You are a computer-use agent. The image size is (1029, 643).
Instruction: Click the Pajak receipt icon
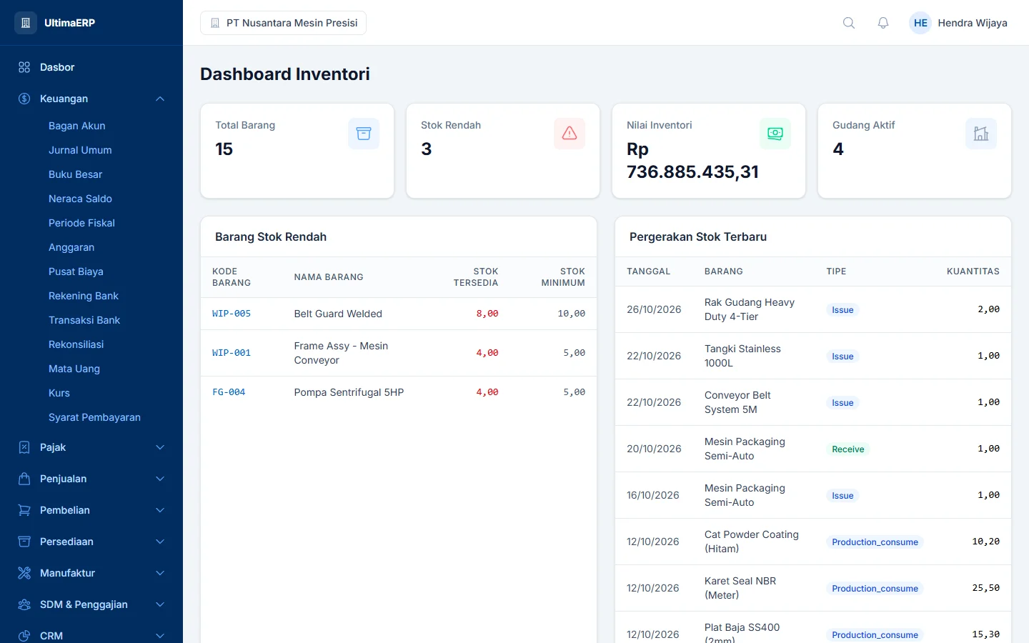pyautogui.click(x=24, y=447)
